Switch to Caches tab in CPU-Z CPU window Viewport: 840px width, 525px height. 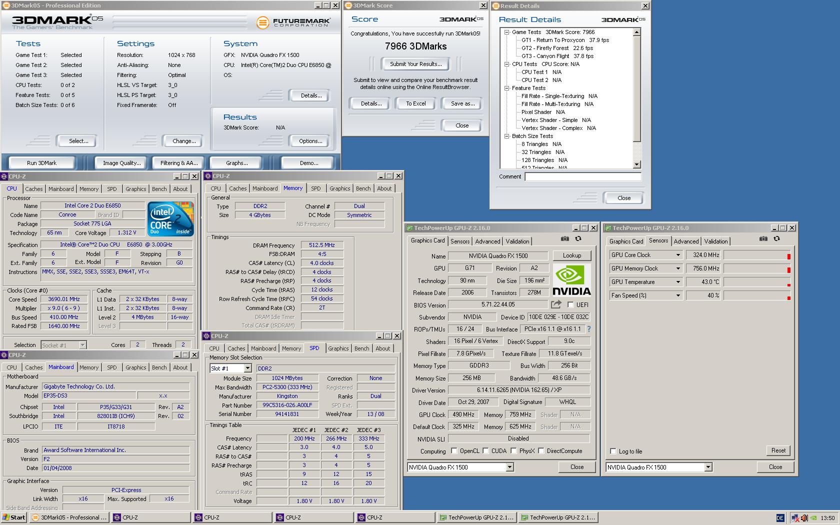34,189
